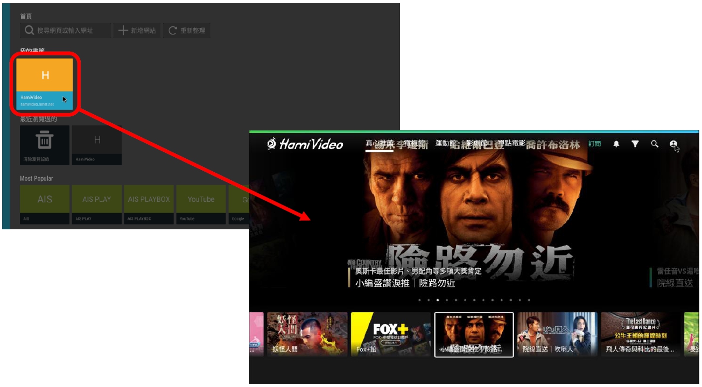Open the 單點電影 tab
Viewport: 702px width, 387px height.
511,144
